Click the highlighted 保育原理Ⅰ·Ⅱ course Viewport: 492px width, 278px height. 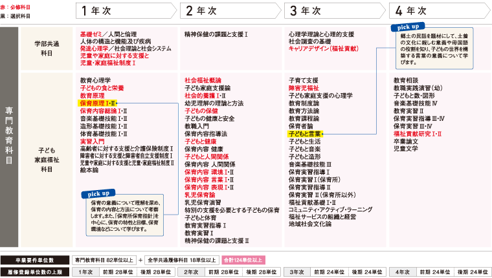pyautogui.click(x=97, y=103)
